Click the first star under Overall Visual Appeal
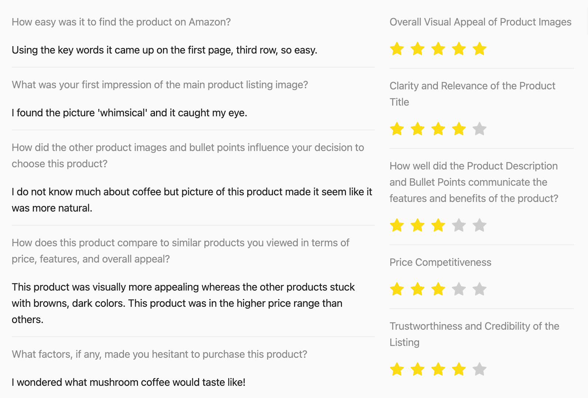The width and height of the screenshot is (588, 398). tap(397, 49)
